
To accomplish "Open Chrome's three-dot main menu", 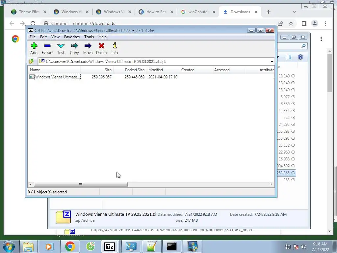I will click(325, 23).
